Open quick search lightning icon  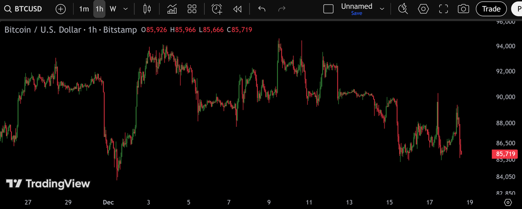[403, 9]
